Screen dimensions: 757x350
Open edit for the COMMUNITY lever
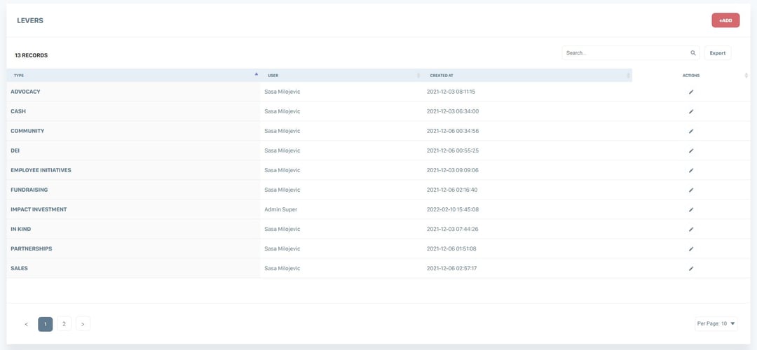[x=690, y=131]
